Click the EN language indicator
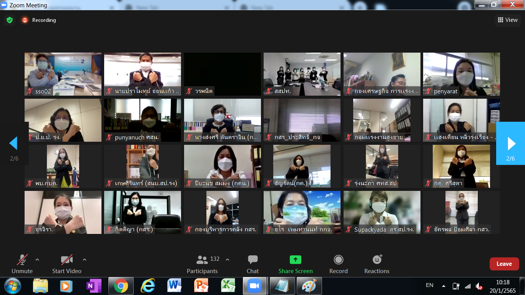The image size is (525, 295). click(x=429, y=285)
